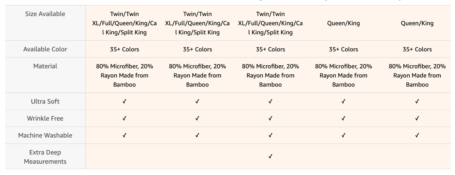Screen dimensions: 455x175
Task: Click Wrinkle Free checkmark in last product column
Action: pos(417,118)
